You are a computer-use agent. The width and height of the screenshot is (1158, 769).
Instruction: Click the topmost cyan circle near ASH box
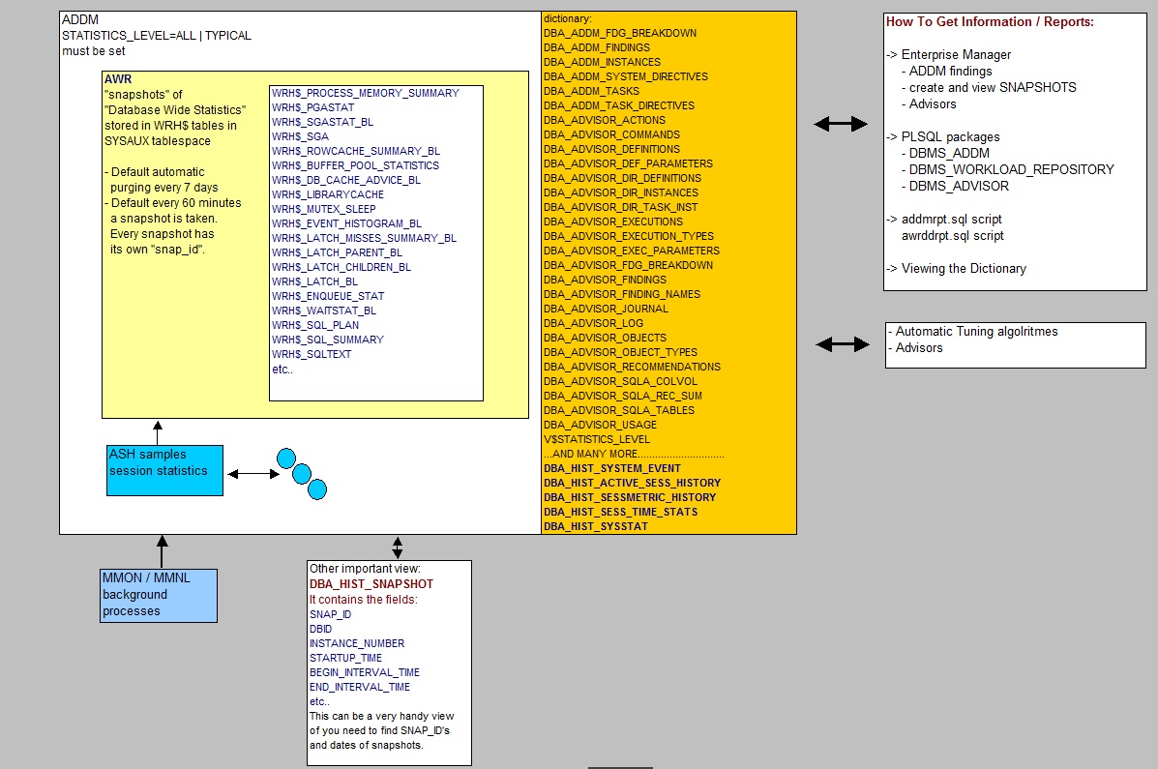pyautogui.click(x=285, y=458)
